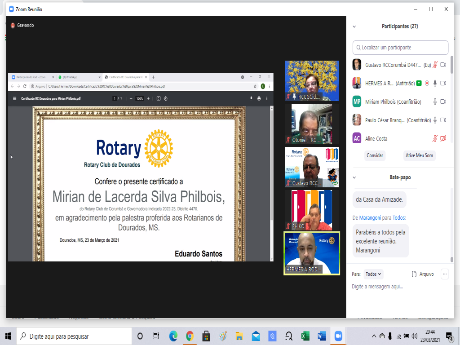The height and width of the screenshot is (345, 460).
Task: Click Gustavo's muted microphone icon
Action: 435,65
